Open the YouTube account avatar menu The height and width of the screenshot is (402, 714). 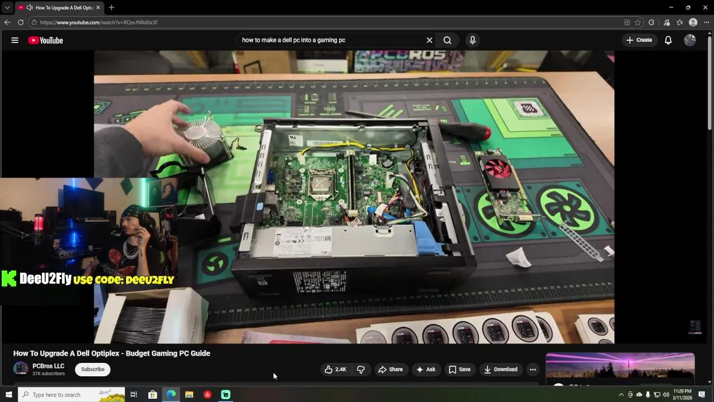(690, 40)
